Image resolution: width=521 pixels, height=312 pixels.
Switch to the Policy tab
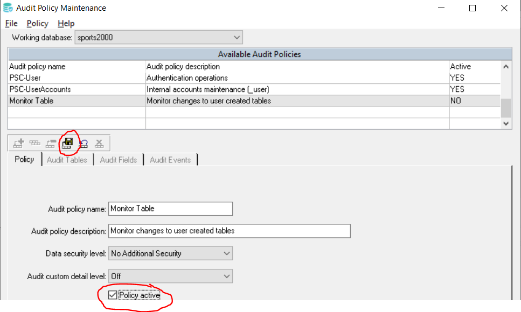[x=24, y=159]
